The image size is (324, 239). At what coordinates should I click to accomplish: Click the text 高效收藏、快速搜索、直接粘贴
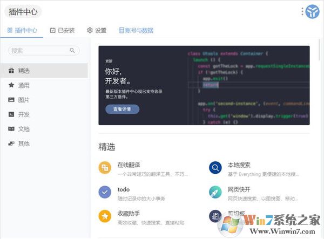coord(151,223)
